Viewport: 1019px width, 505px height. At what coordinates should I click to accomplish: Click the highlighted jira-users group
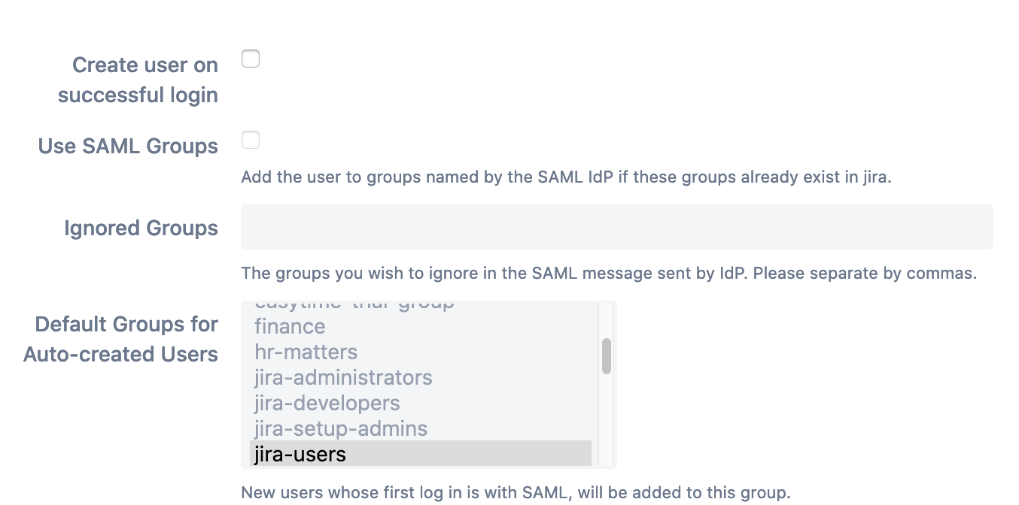coord(300,454)
